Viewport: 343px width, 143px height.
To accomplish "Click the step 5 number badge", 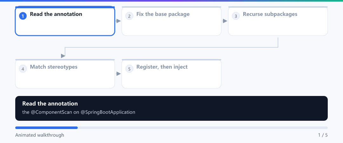I will (129, 69).
